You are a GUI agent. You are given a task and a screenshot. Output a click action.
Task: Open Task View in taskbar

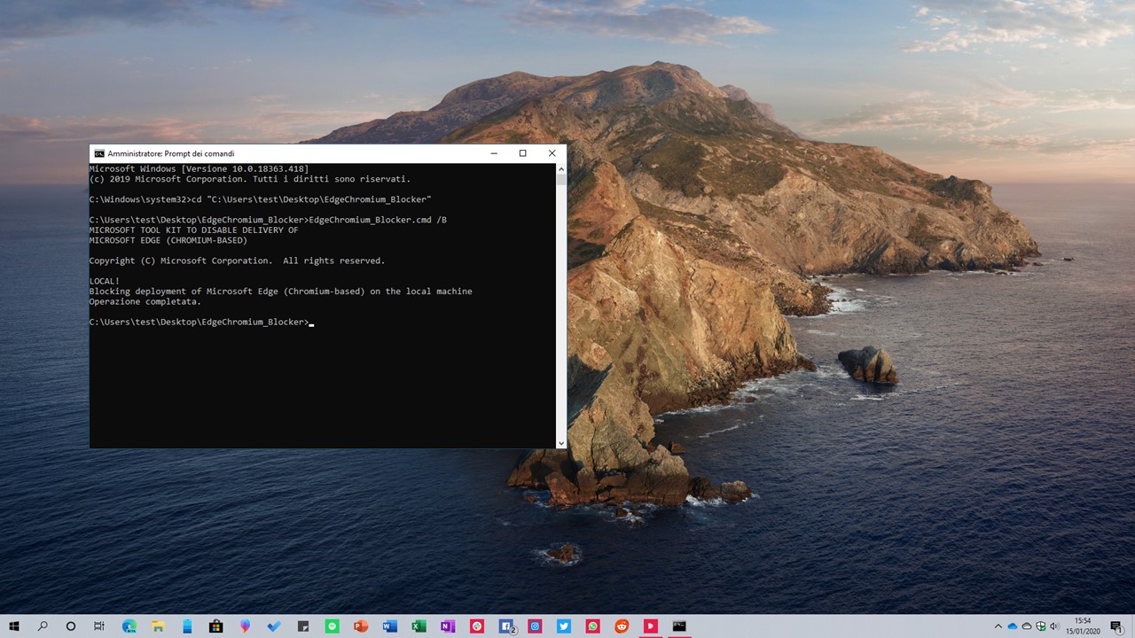[99, 626]
